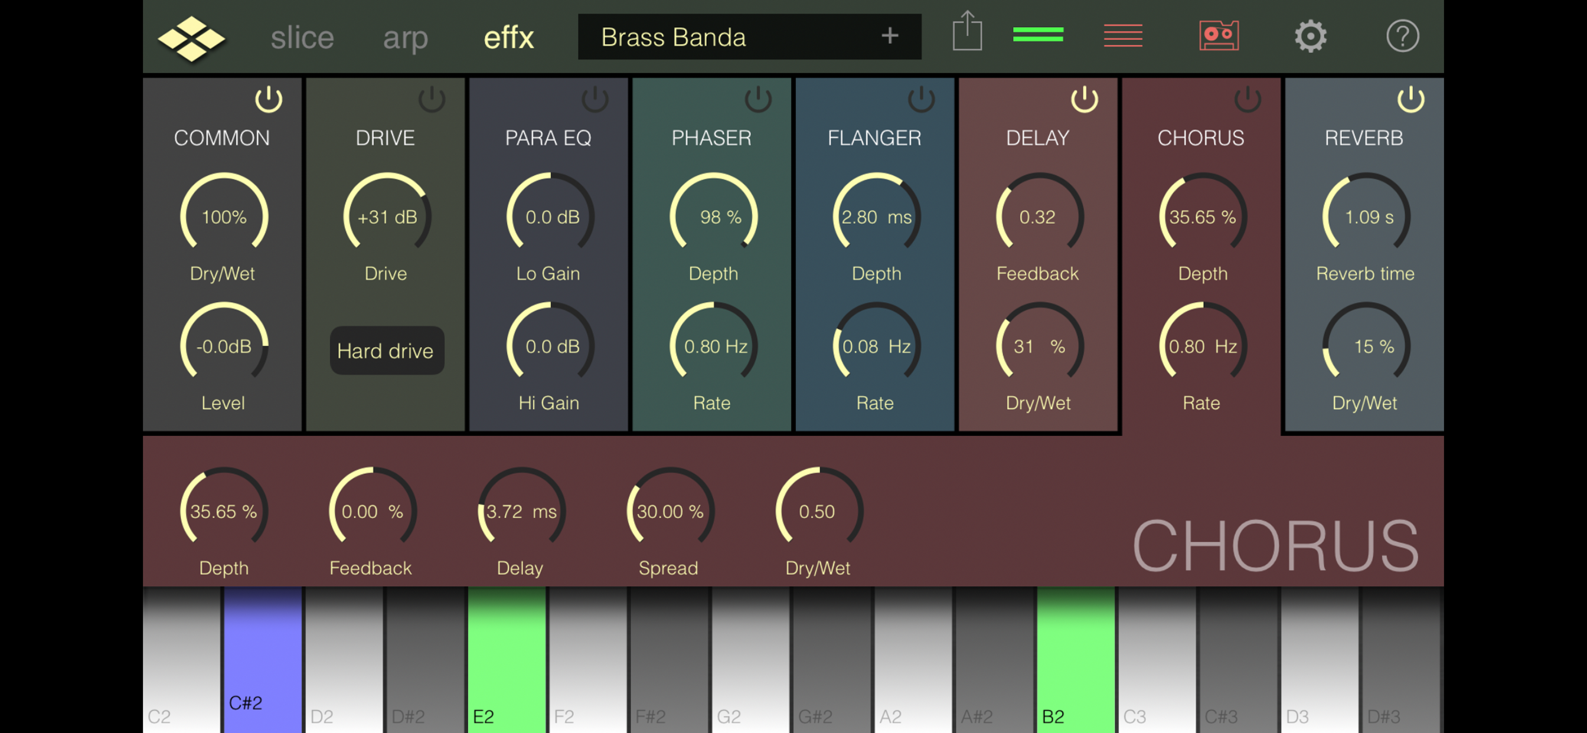
Task: Open help with the question mark icon
Action: (1402, 37)
